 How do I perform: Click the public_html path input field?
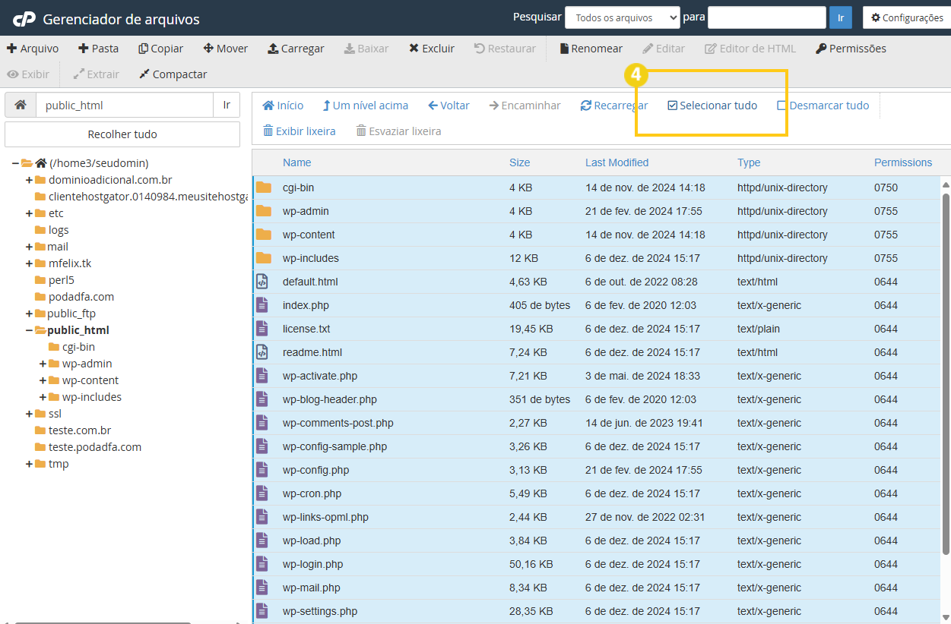pyautogui.click(x=125, y=106)
